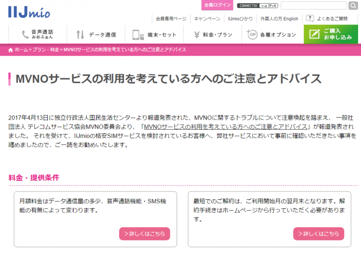Viewport: 361px width, 253px height.
Task: Click the up-down arrows data icon
Action: (x=80, y=35)
